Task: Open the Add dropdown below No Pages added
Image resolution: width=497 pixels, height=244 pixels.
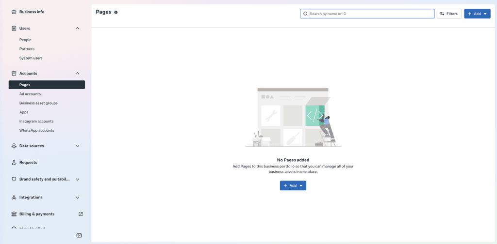Action: tap(293, 185)
